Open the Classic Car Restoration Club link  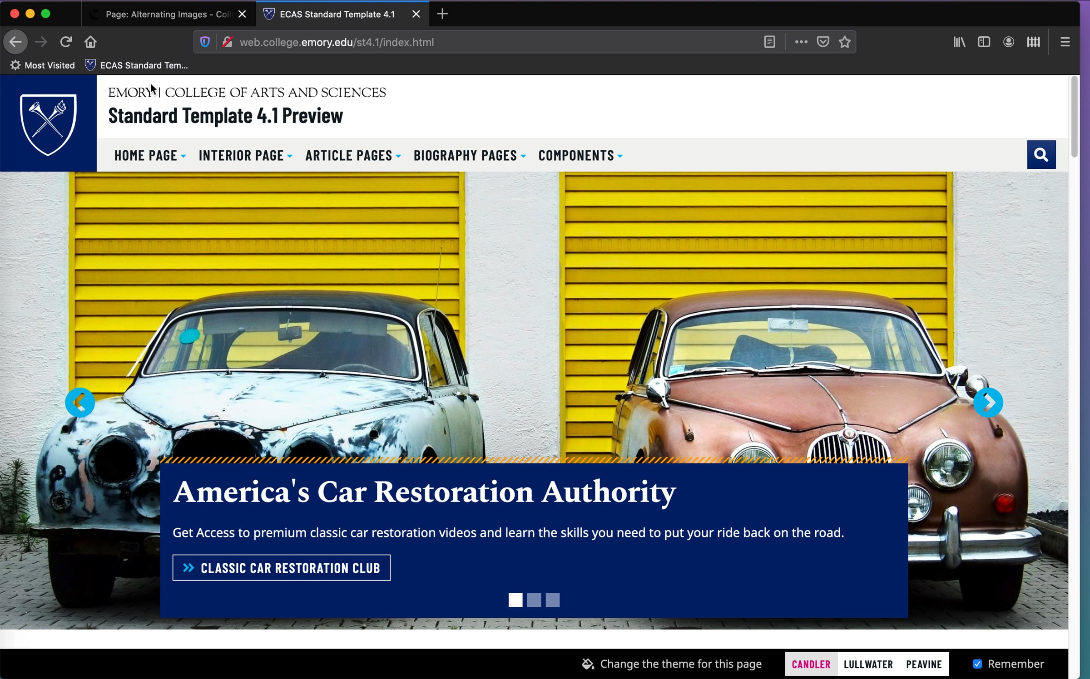(282, 567)
